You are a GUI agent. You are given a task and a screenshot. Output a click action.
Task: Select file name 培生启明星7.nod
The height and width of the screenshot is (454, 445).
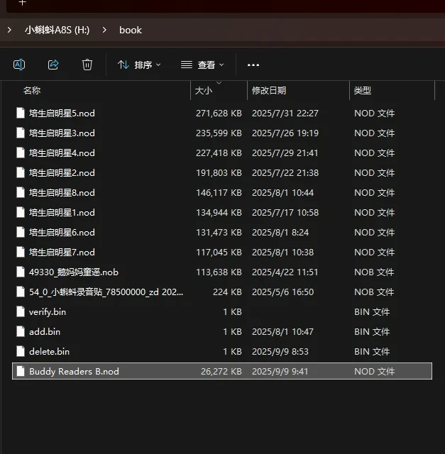coord(62,253)
